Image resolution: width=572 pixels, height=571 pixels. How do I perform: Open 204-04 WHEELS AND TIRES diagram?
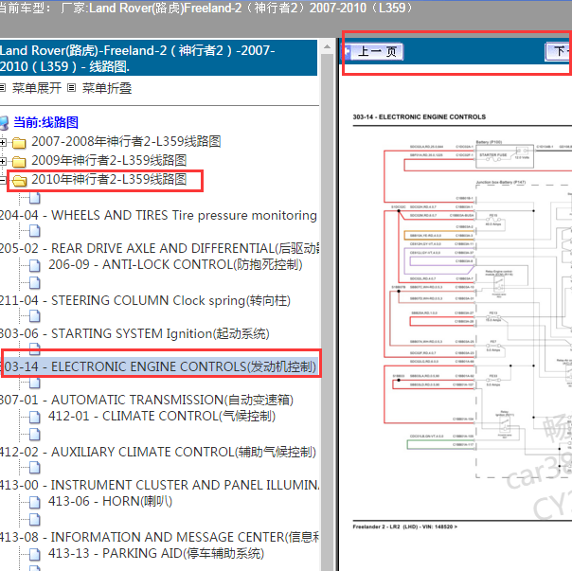(158, 215)
